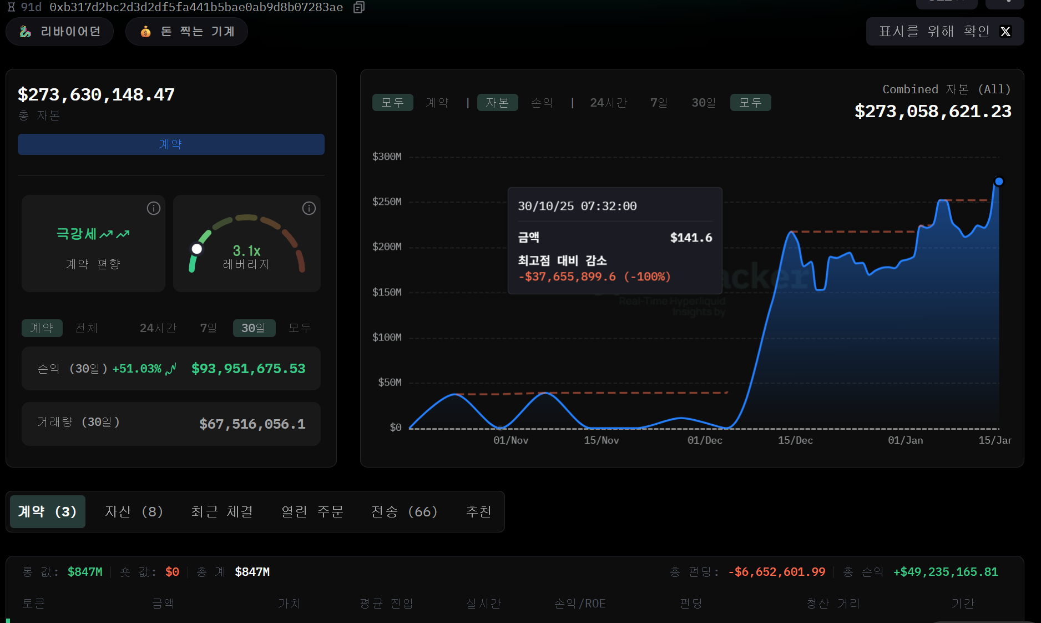The image size is (1041, 623).
Task: Switch chart scope to 계약
Action: [x=437, y=103]
